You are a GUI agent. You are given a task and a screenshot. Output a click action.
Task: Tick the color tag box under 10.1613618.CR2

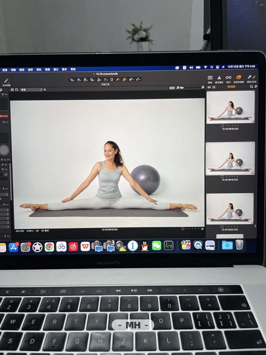(222, 126)
